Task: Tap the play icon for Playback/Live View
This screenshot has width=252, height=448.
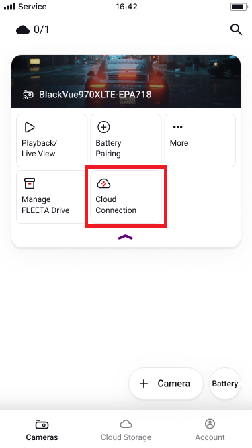Action: [x=30, y=127]
